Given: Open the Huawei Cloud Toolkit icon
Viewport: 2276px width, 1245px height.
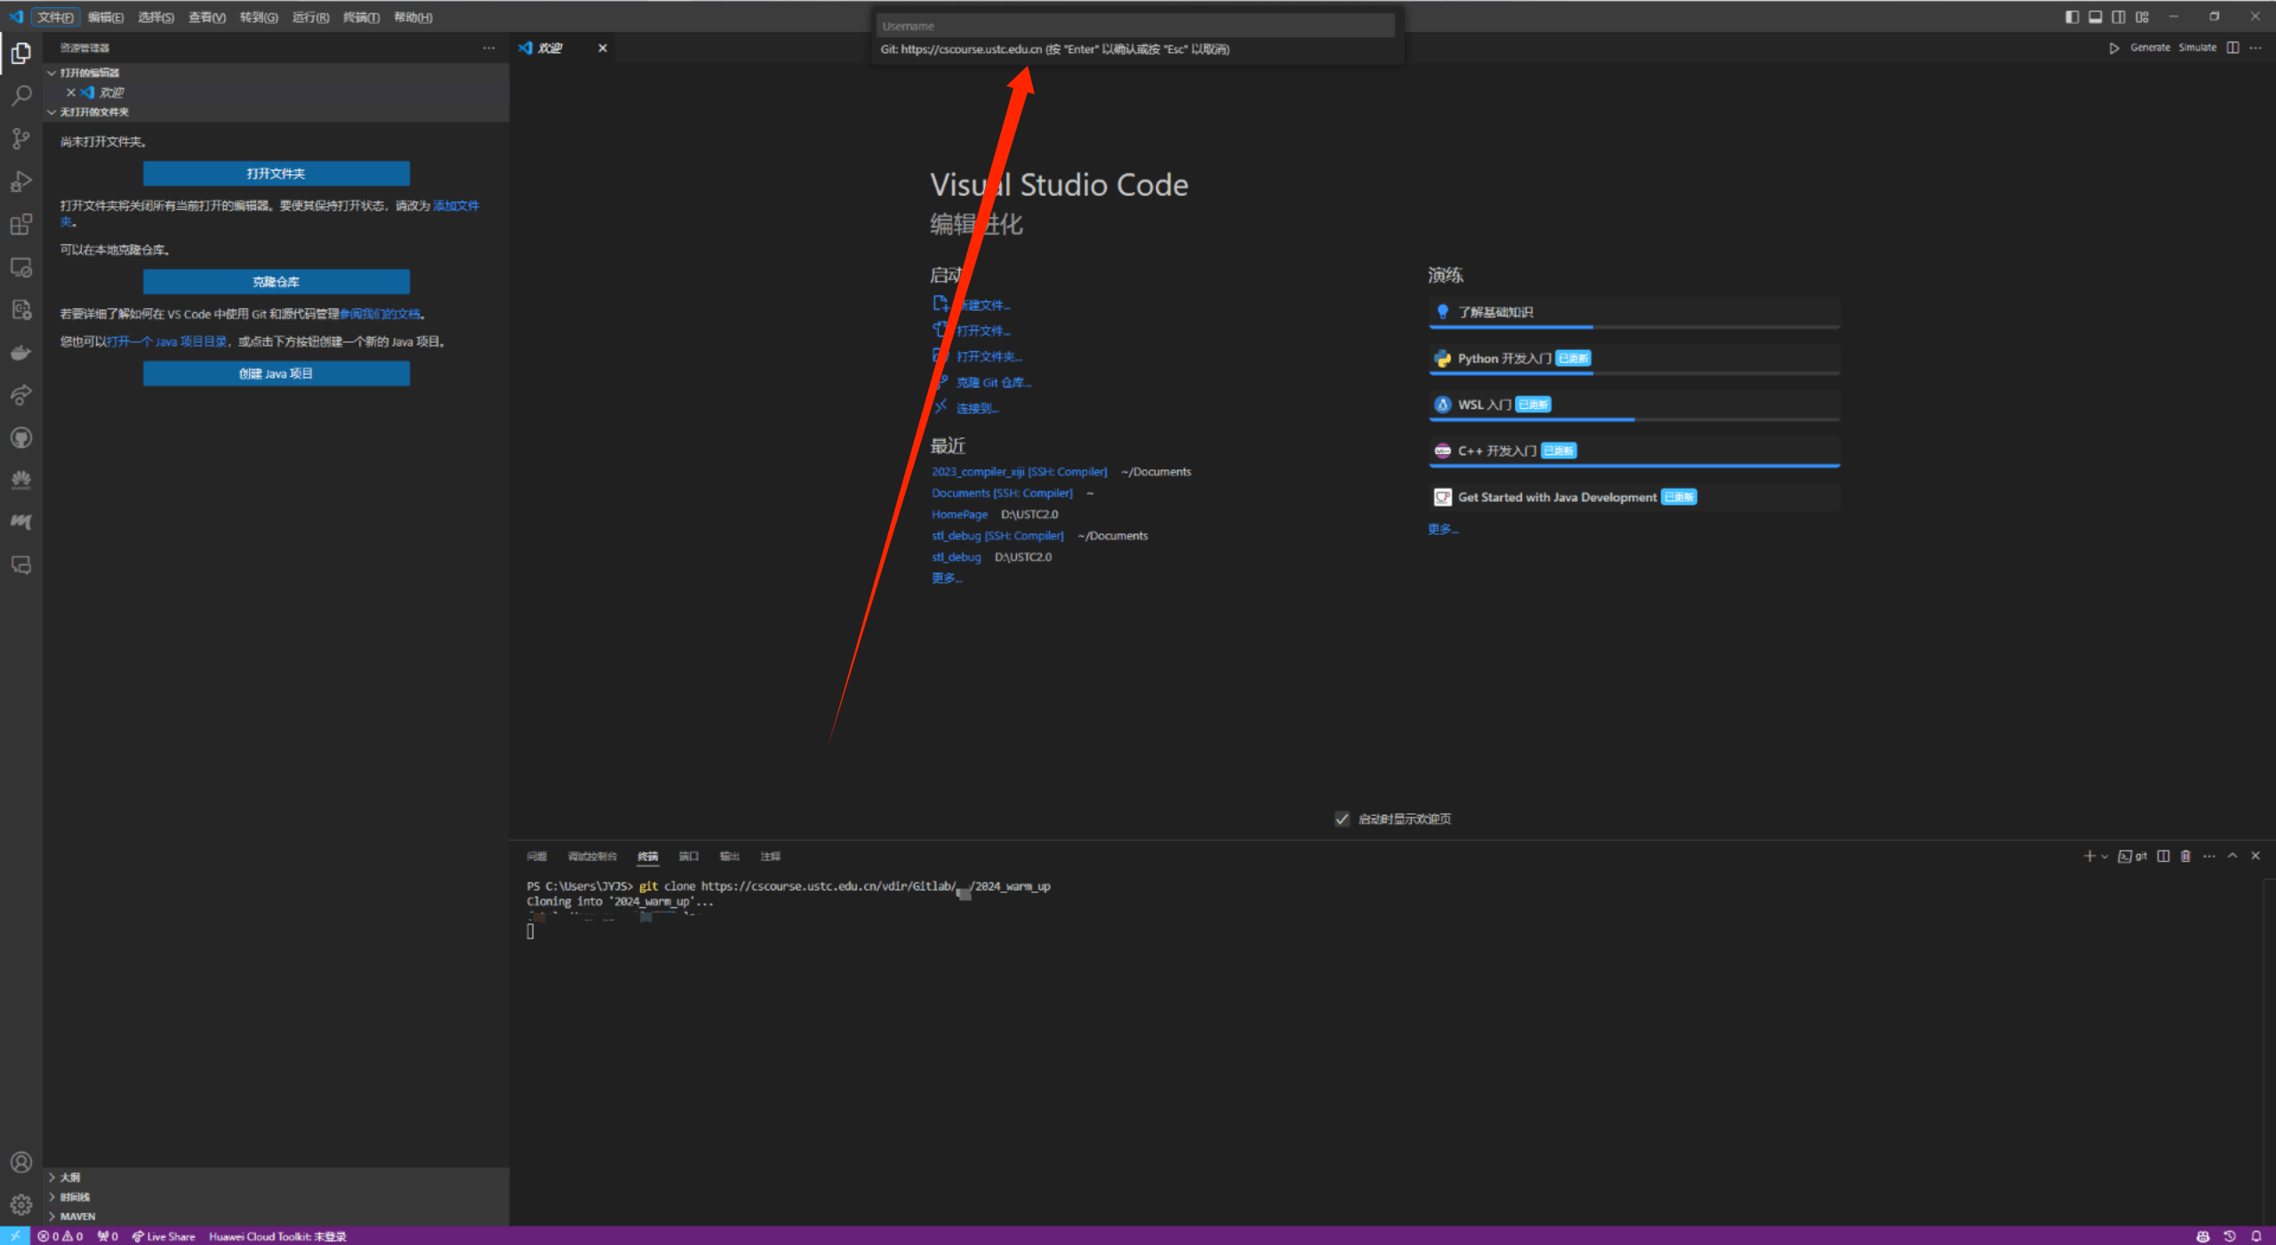Looking at the screenshot, I should pyautogui.click(x=21, y=480).
